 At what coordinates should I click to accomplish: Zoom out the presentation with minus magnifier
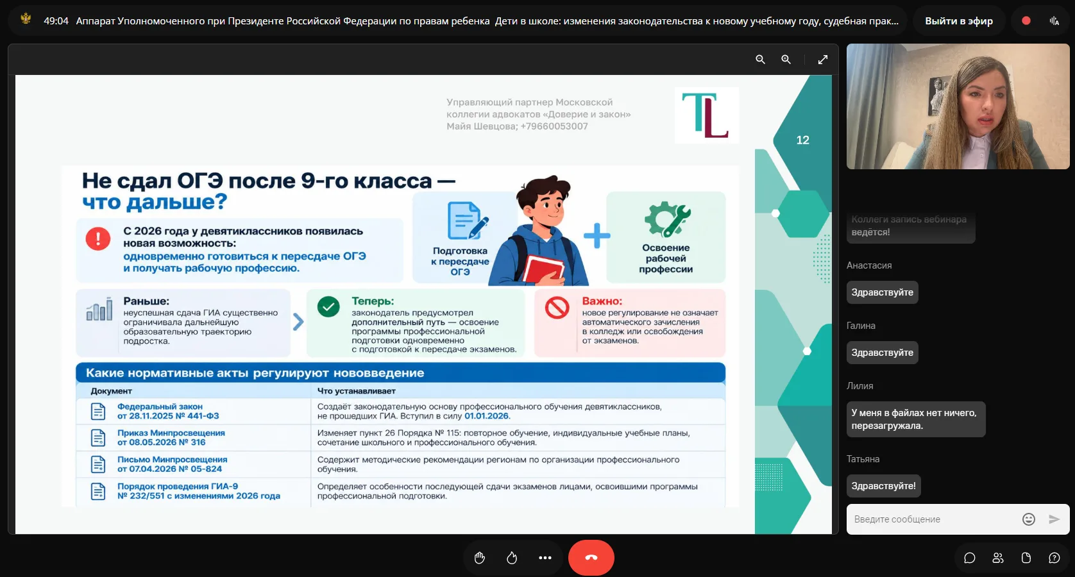coord(760,60)
